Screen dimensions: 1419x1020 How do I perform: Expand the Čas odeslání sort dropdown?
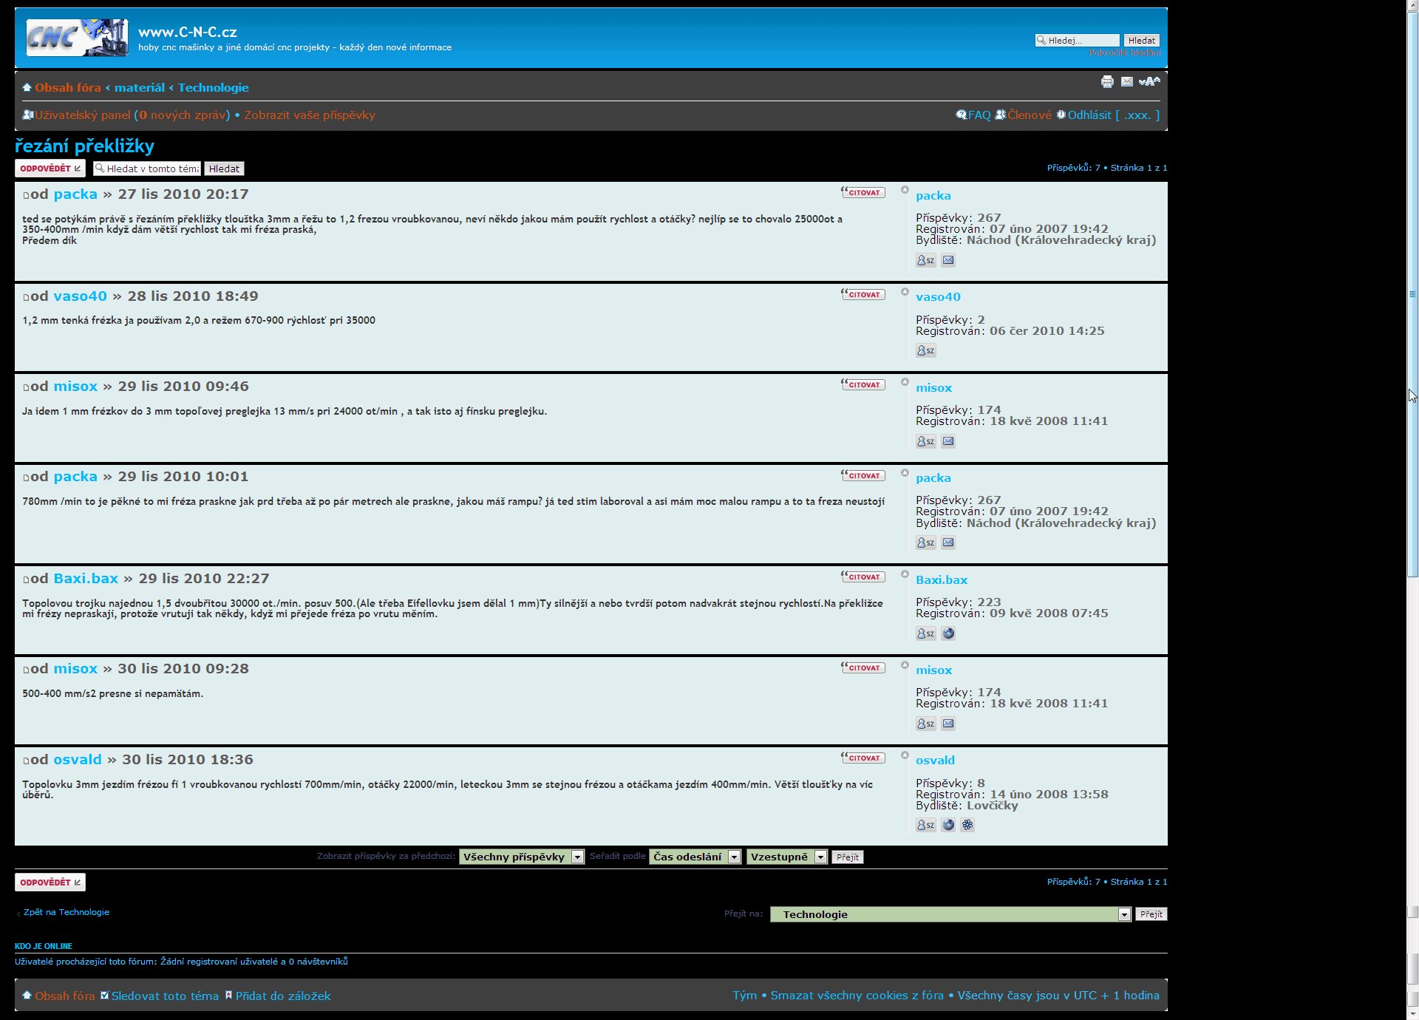point(695,857)
